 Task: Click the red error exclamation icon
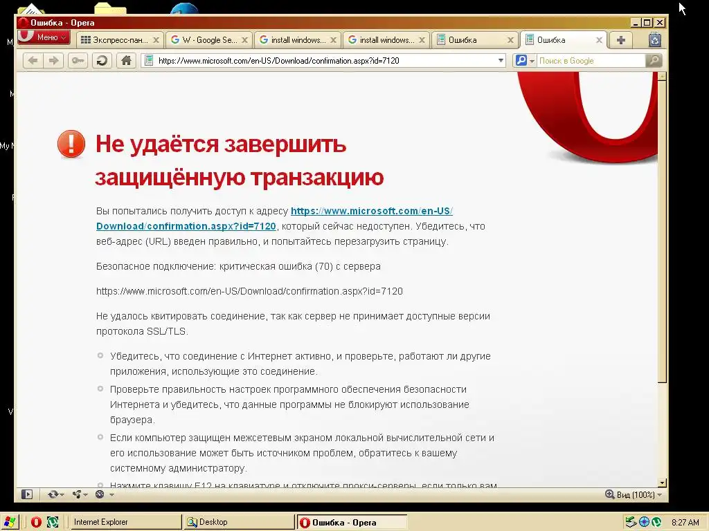71,144
